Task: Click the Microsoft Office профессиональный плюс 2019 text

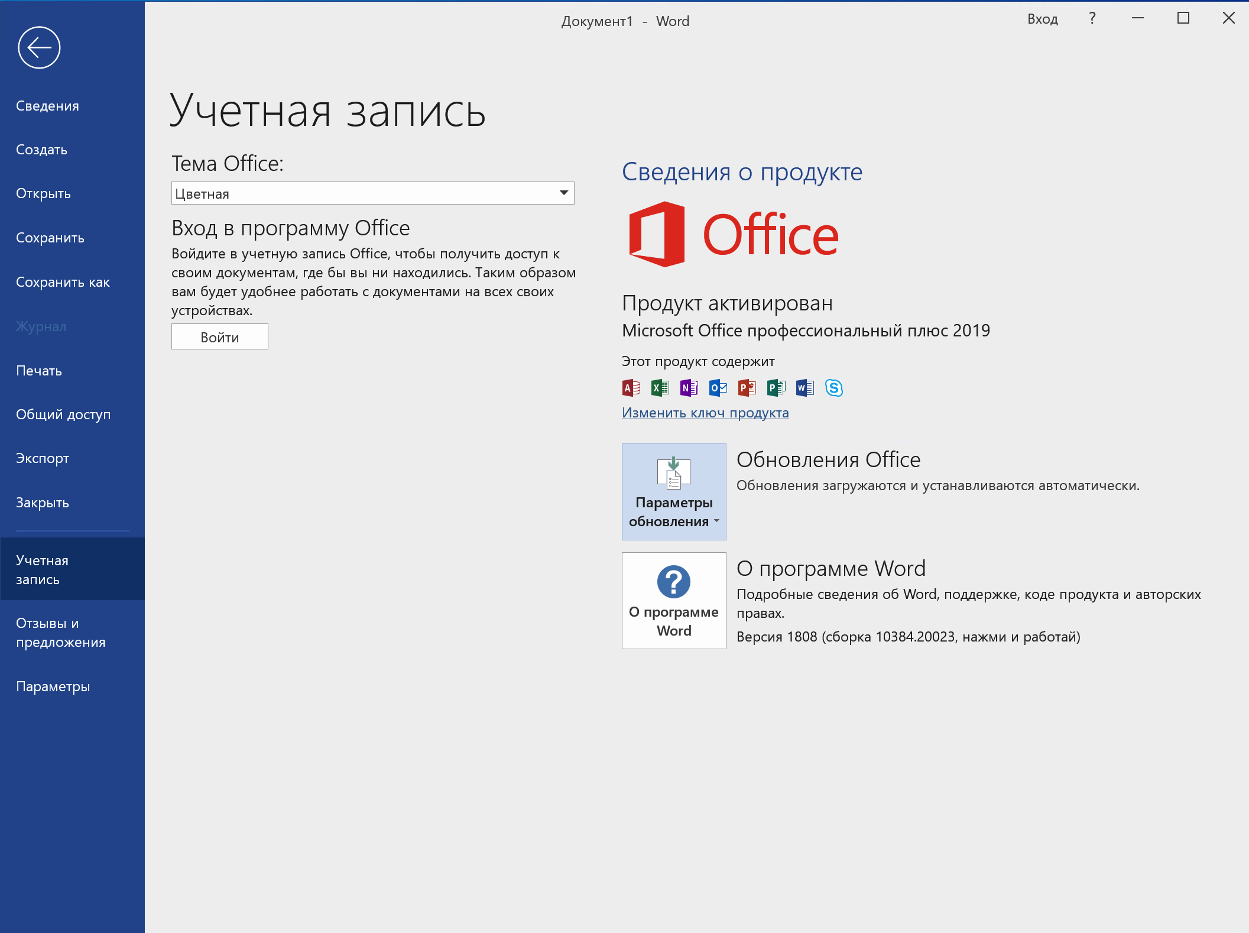Action: [x=806, y=331]
